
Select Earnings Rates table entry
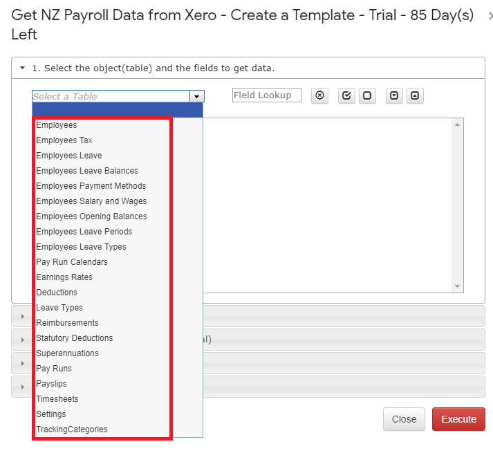[x=64, y=277]
